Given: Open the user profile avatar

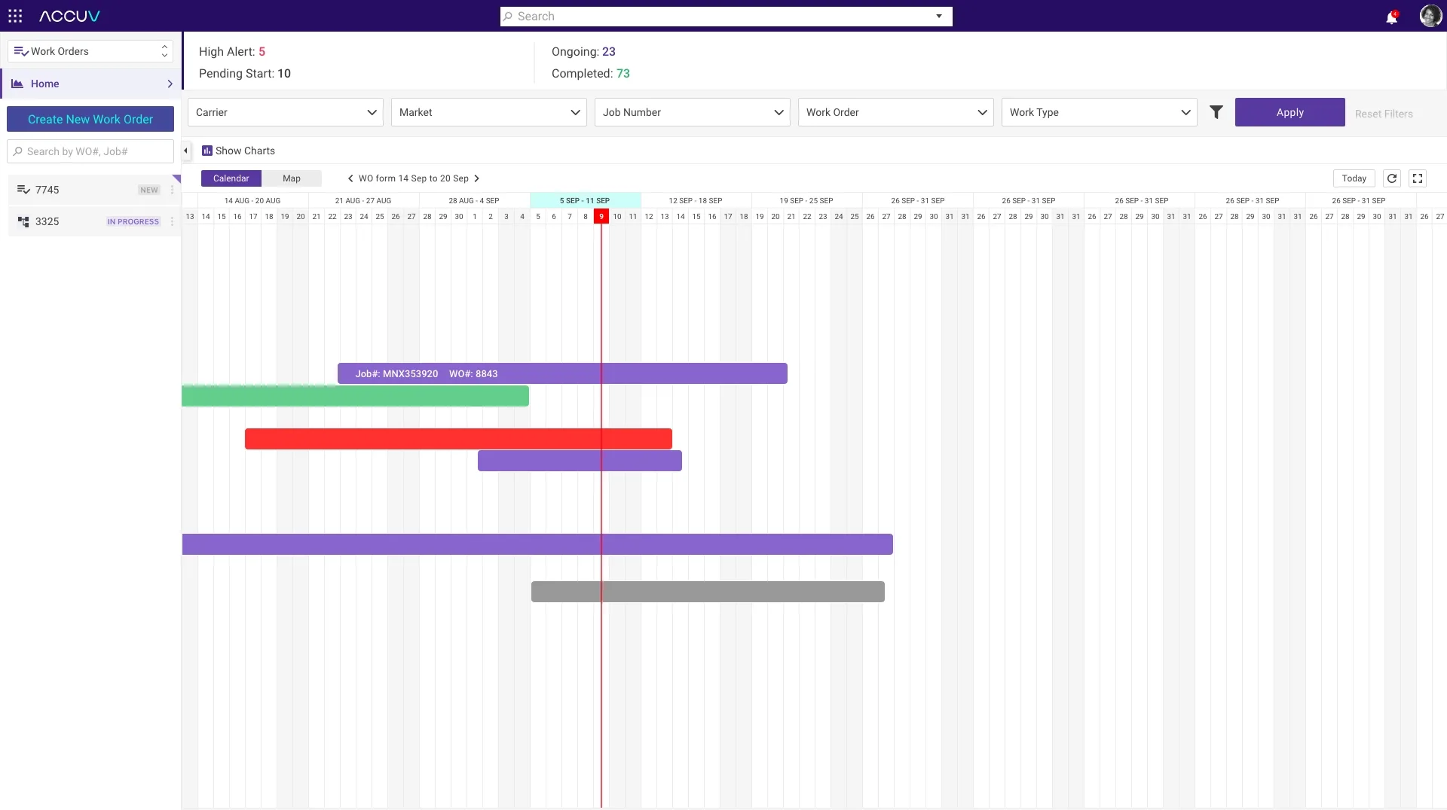Looking at the screenshot, I should coord(1430,16).
